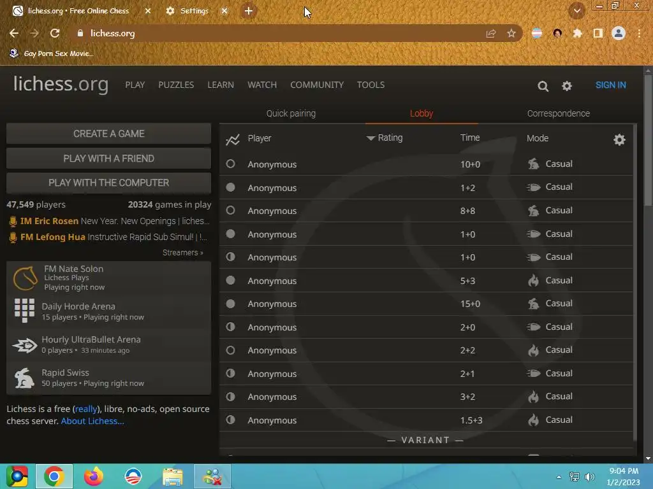Click the Rapid Swiss rabbit icon
This screenshot has width=653, height=489.
click(x=25, y=378)
